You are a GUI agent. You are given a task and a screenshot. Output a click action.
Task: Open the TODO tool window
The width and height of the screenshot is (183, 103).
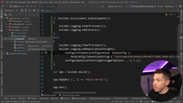pos(22,98)
